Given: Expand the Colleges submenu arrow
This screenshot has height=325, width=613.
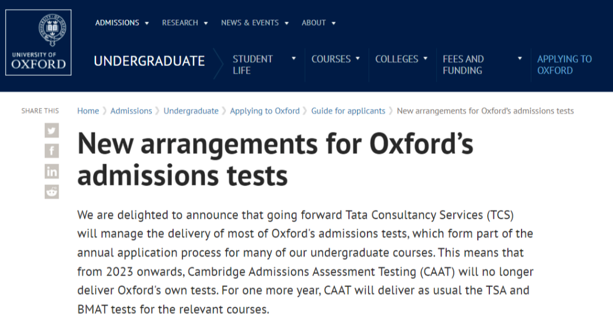Looking at the screenshot, I should coord(426,59).
